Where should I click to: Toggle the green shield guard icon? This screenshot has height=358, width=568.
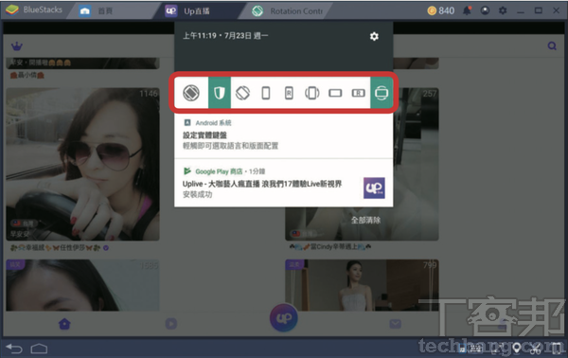point(220,93)
